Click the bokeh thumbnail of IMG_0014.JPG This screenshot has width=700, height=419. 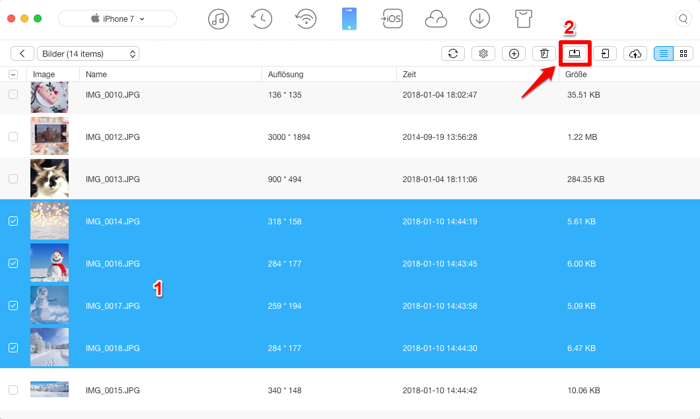pyautogui.click(x=50, y=220)
